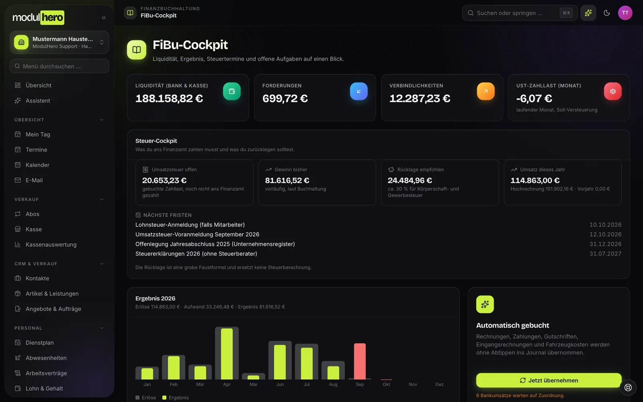Open Arbeitsverträge
This screenshot has height=402, width=643.
point(59,373)
